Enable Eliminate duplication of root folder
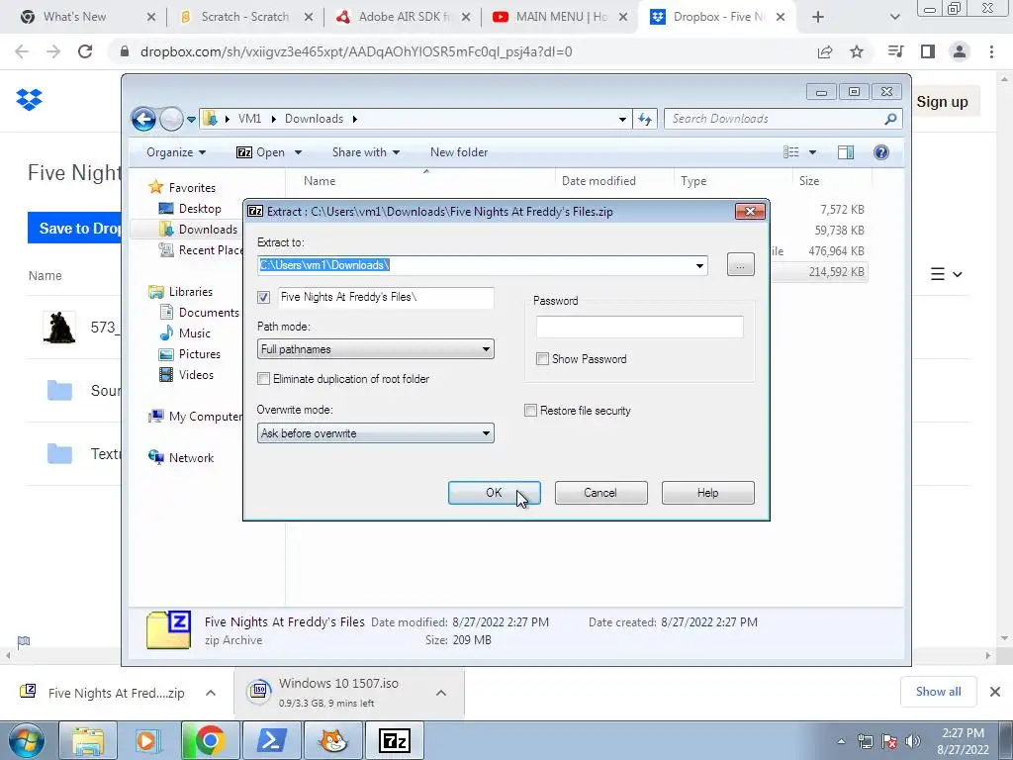This screenshot has width=1013, height=760. point(263,379)
